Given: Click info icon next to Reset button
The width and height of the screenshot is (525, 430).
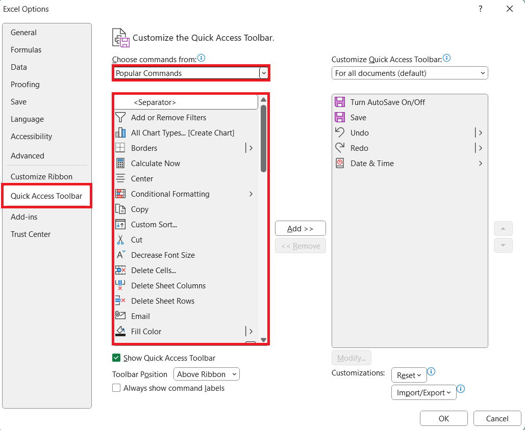Looking at the screenshot, I should click(x=431, y=371).
